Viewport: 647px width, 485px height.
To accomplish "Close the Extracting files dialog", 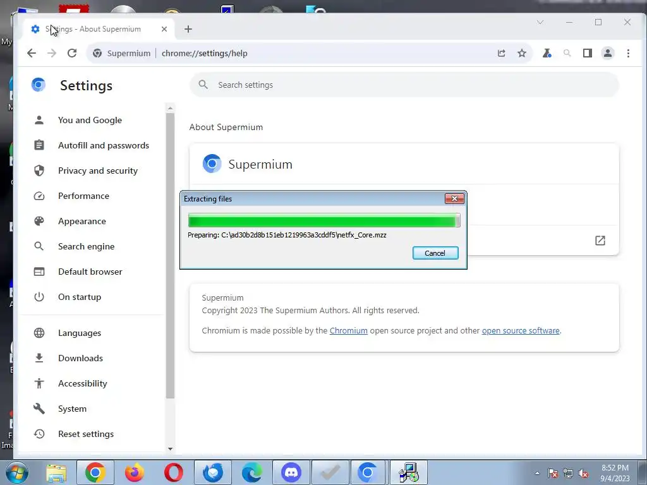I will pyautogui.click(x=454, y=199).
